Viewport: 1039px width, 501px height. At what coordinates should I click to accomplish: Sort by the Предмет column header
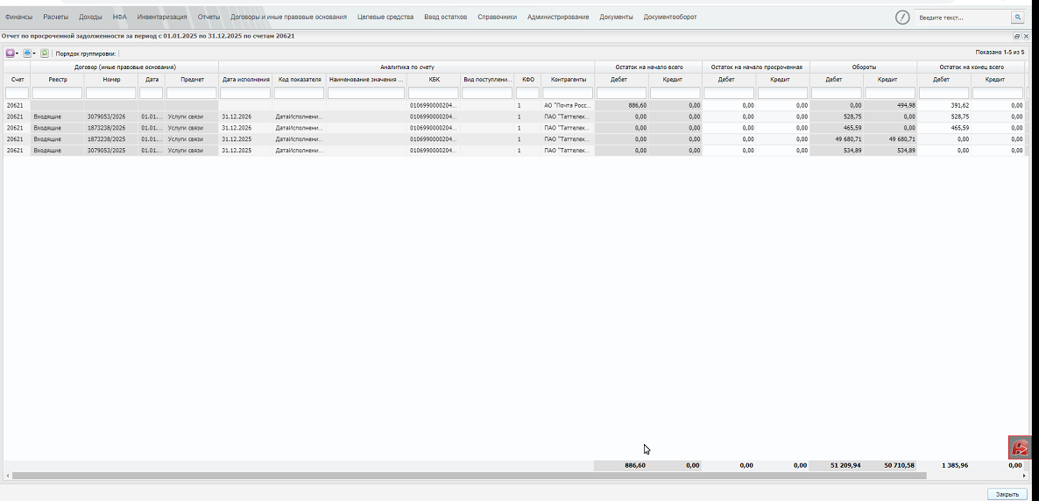192,80
